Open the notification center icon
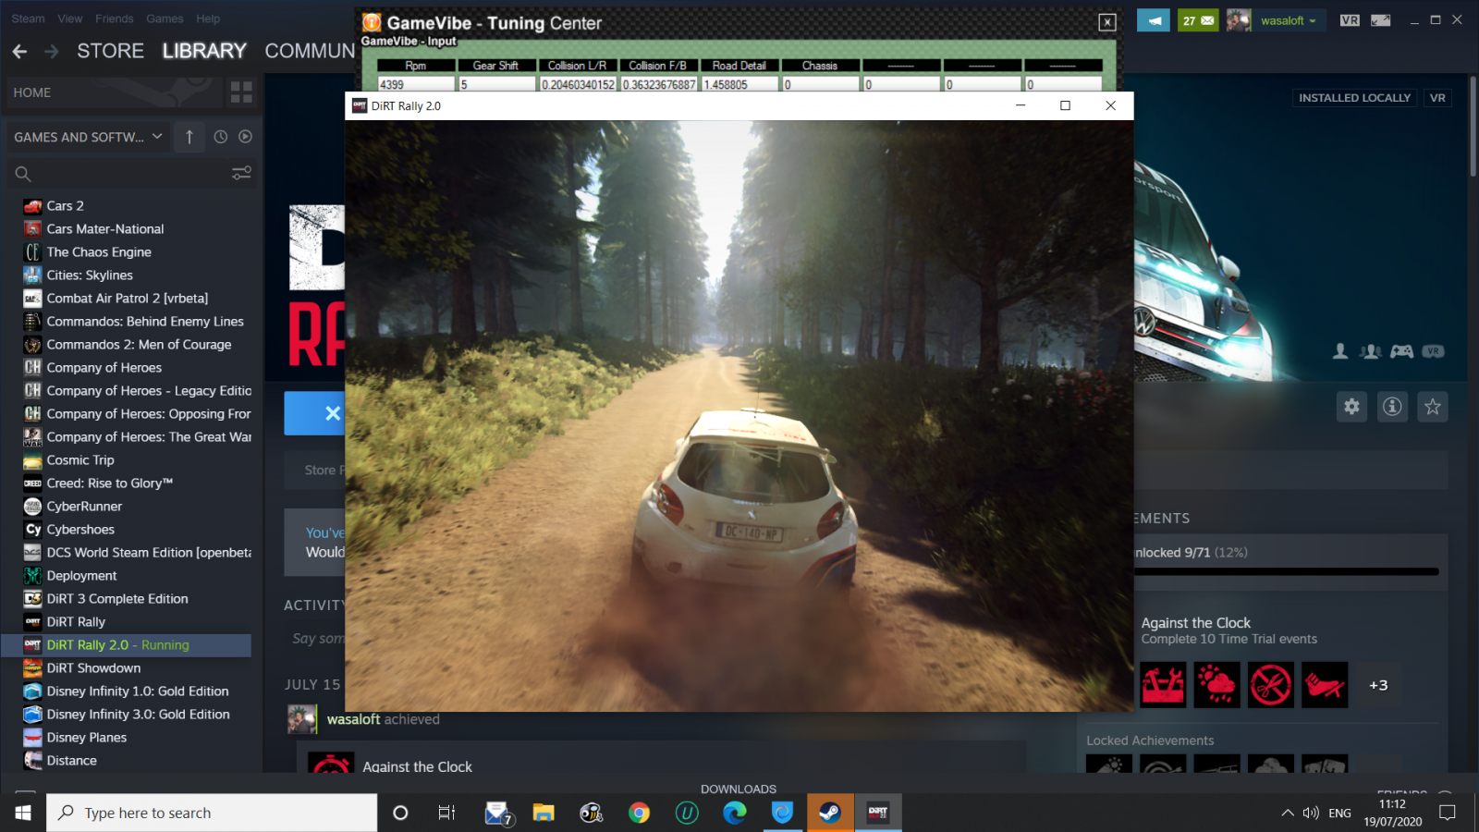The width and height of the screenshot is (1479, 832). [1448, 813]
